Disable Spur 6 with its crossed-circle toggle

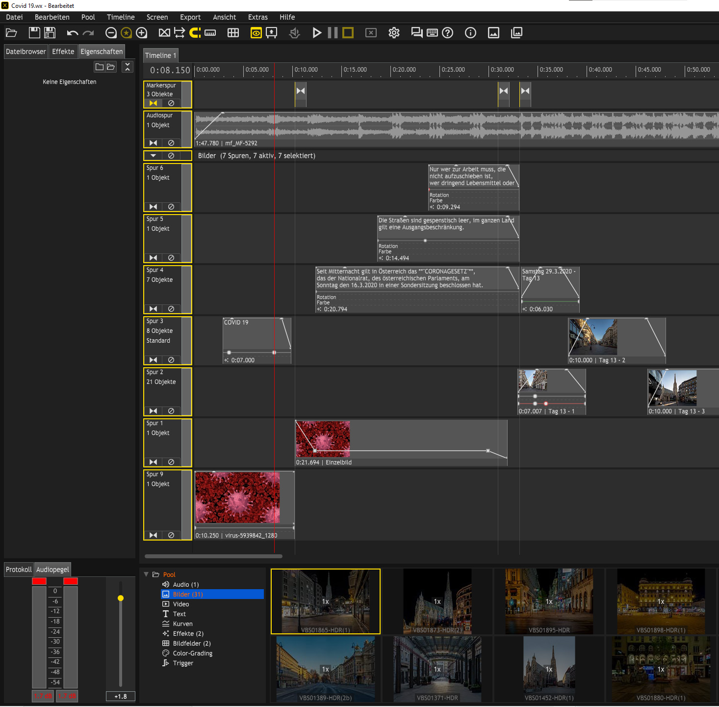pyautogui.click(x=171, y=207)
